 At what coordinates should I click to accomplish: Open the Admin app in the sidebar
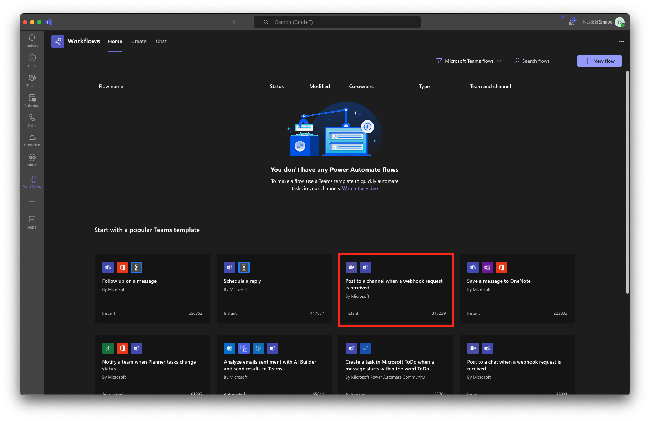click(x=32, y=160)
